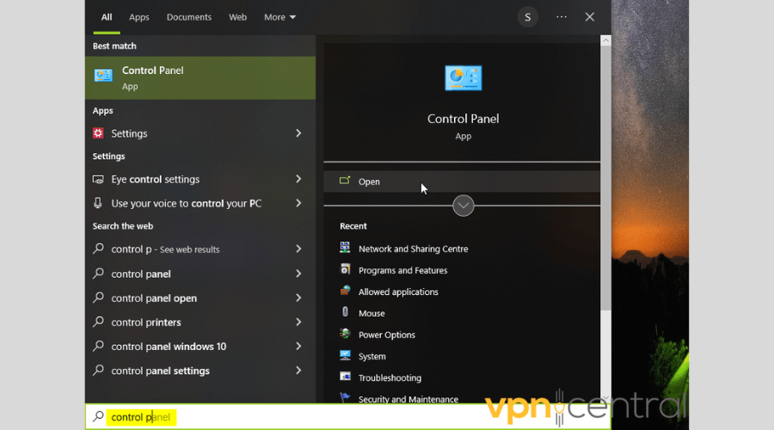Click the microphone icon for voice control
Image resolution: width=774 pixels, height=430 pixels.
98,203
